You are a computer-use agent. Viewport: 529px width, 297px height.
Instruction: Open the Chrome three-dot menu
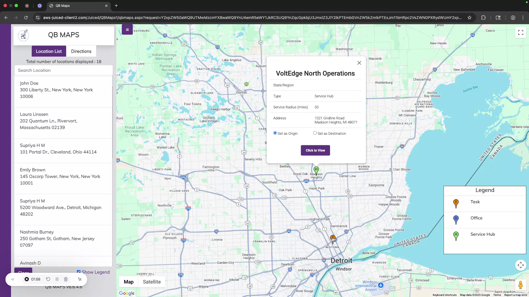[x=523, y=17]
